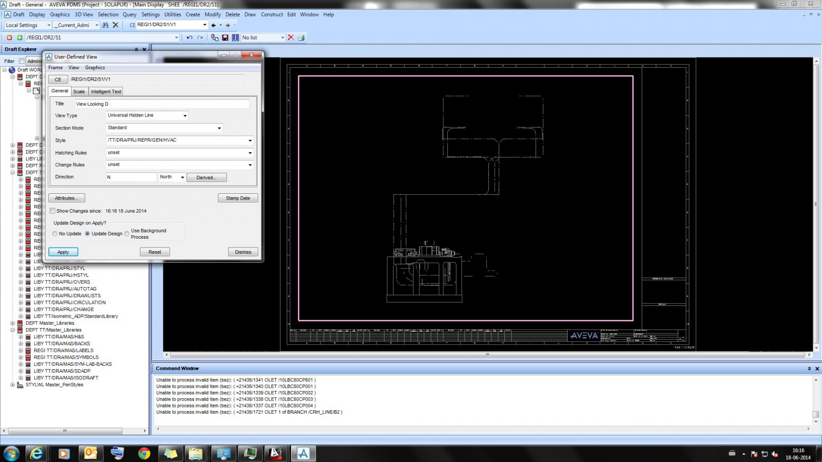This screenshot has width=822, height=462.
Task: Click the copy icon next to save
Action: point(215,38)
